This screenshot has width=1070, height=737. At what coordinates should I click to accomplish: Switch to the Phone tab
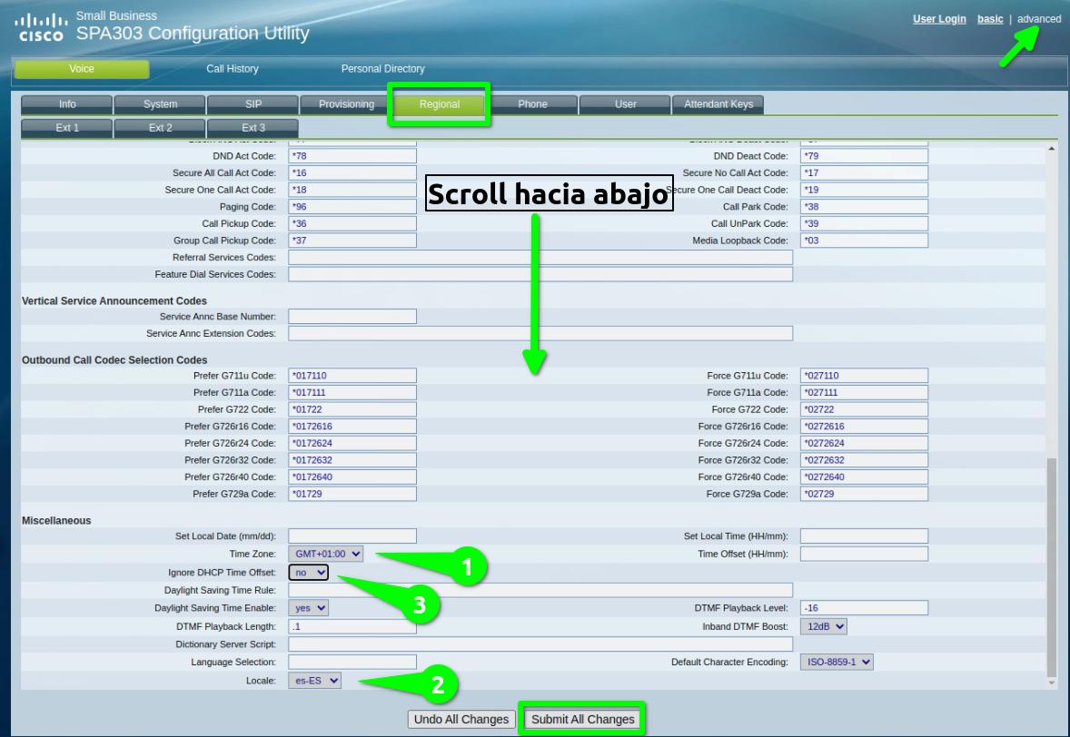click(532, 103)
